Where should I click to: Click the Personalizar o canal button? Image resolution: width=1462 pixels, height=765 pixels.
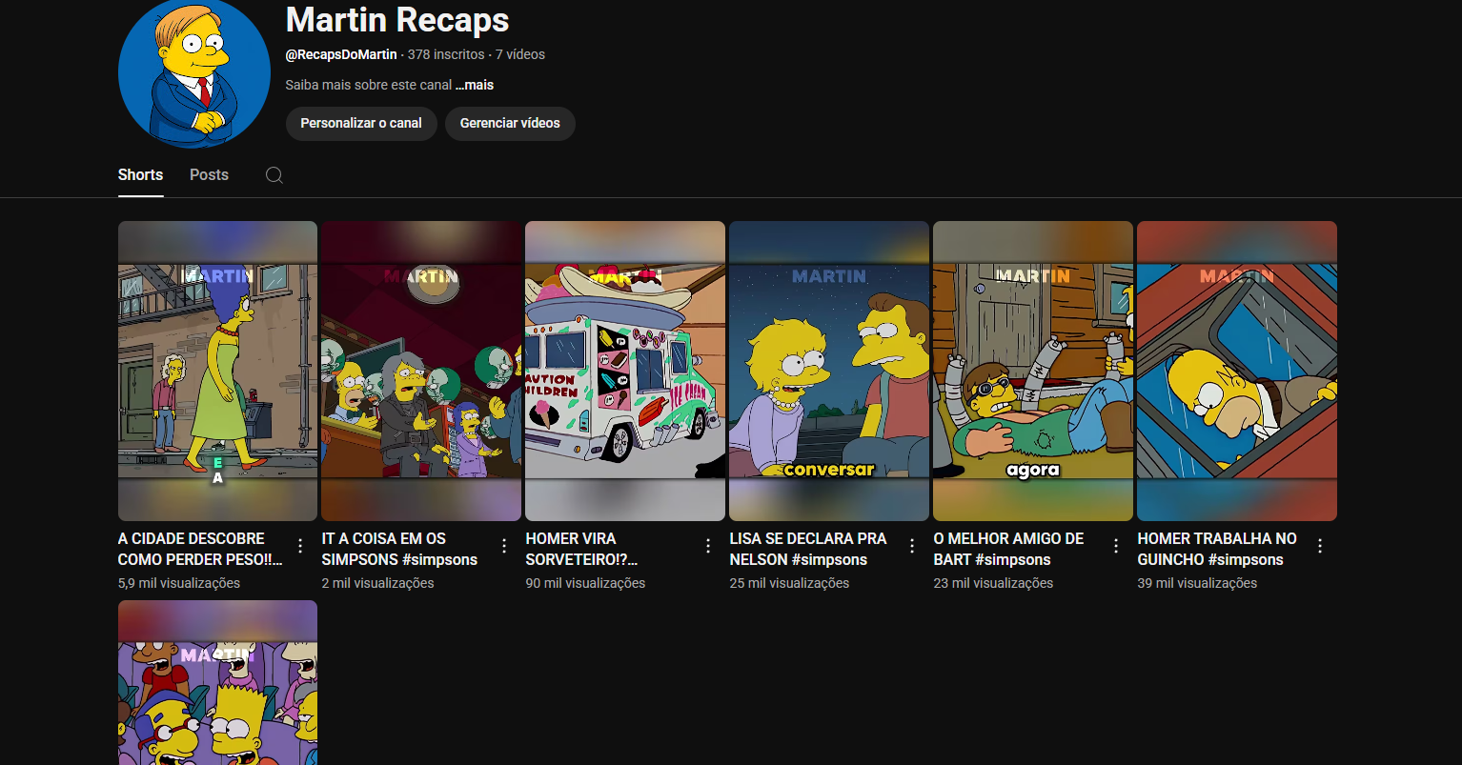[x=361, y=124]
